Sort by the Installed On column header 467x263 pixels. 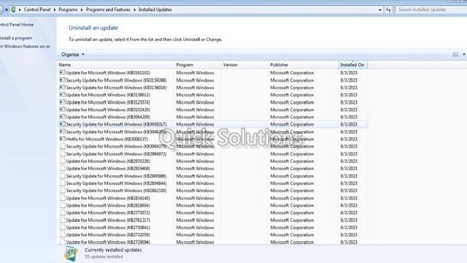[353, 65]
